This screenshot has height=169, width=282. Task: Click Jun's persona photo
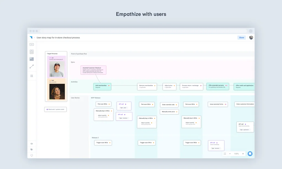click(x=57, y=69)
